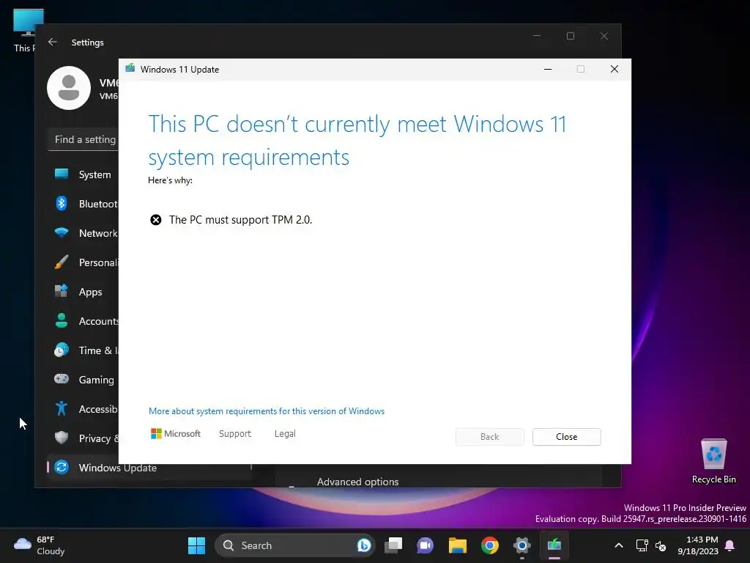
Task: Click the Microsoft logo in the dialog footer
Action: [176, 434]
